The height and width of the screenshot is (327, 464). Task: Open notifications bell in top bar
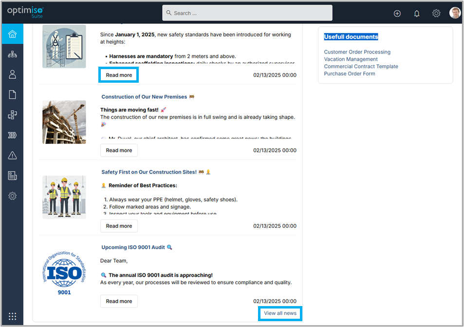(417, 14)
